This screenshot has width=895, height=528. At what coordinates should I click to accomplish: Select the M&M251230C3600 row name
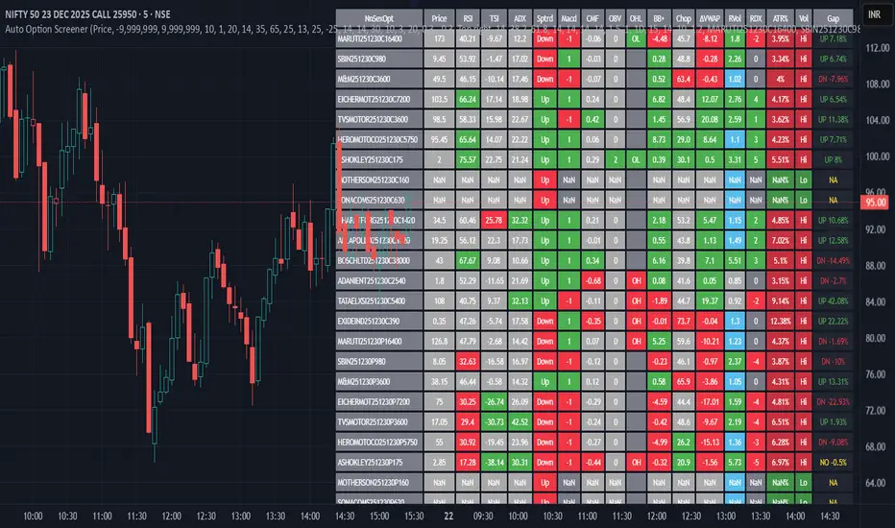tap(379, 79)
